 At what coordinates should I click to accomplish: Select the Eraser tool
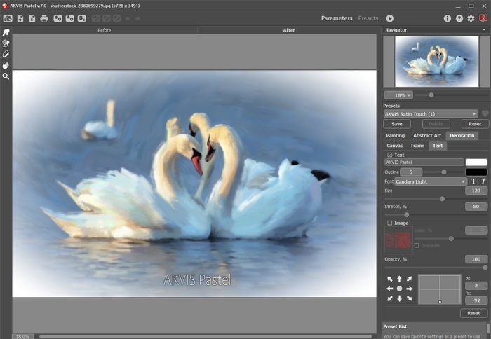pos(6,54)
